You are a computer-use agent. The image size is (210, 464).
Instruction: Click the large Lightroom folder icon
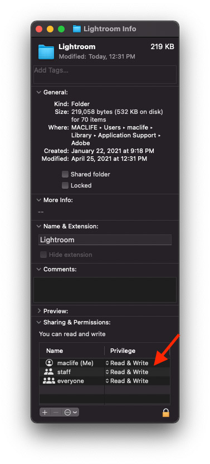pos(46,52)
